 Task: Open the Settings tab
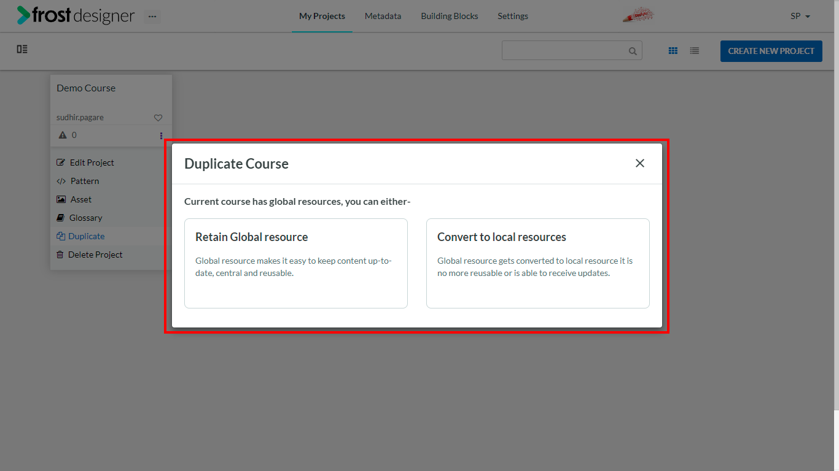pos(513,16)
